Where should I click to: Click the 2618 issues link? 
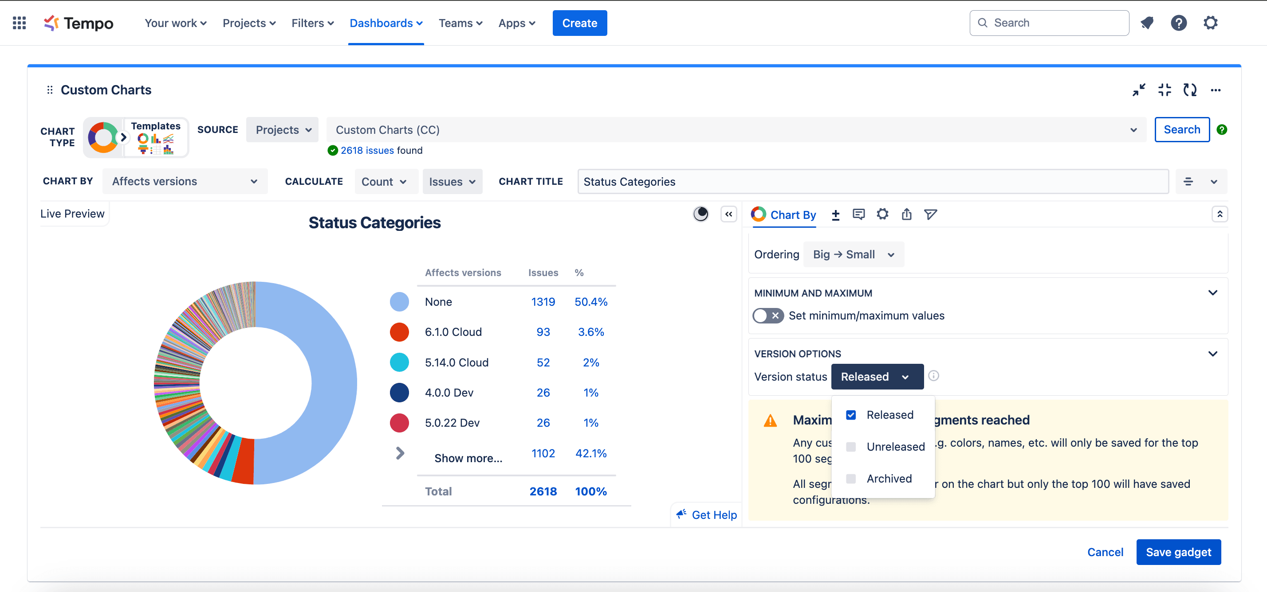coord(366,150)
